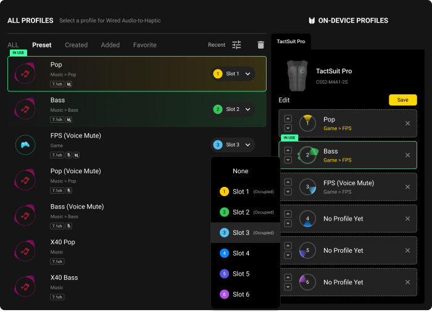Select the Pop (Voice Mute) profile row
432x312 pixels.
(x=137, y=181)
